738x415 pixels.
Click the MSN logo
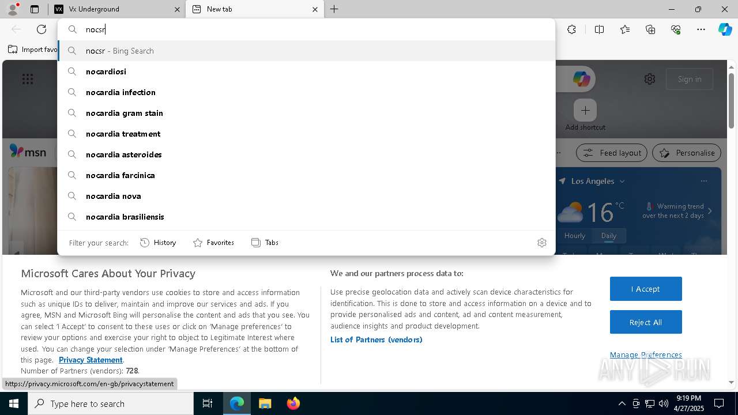coord(28,152)
